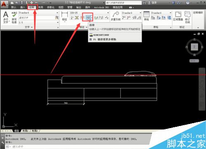Select the 多行文字 multiline text tool
The image size is (206, 149).
(6, 18)
